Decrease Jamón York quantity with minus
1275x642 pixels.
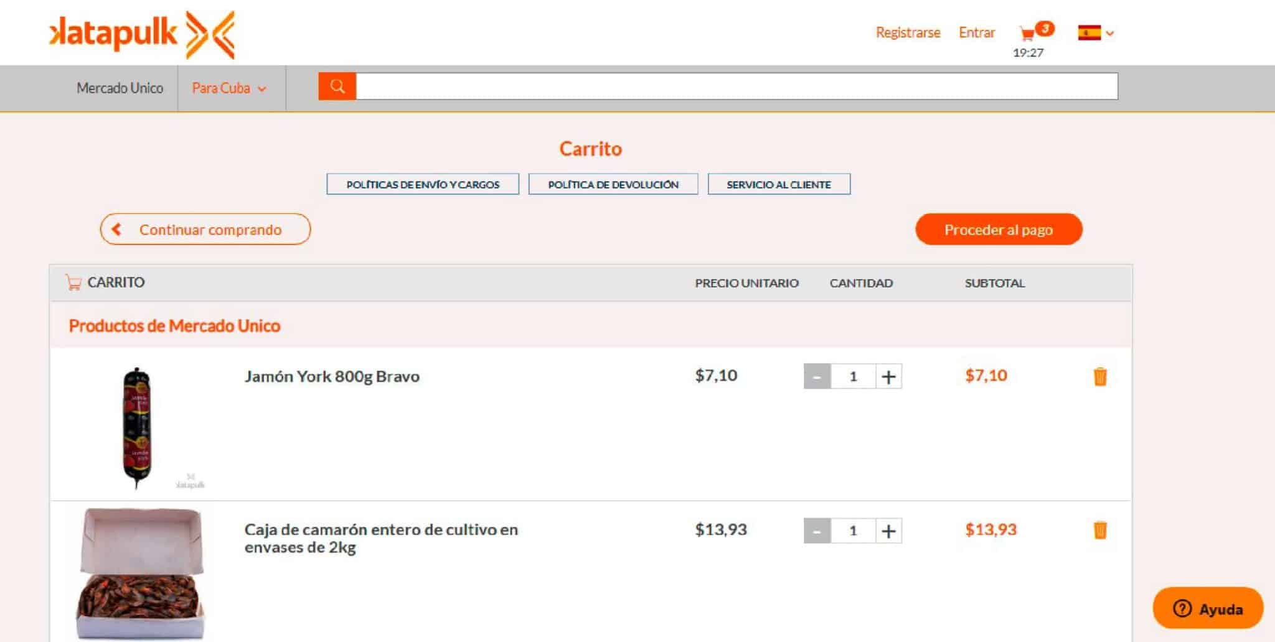point(817,377)
